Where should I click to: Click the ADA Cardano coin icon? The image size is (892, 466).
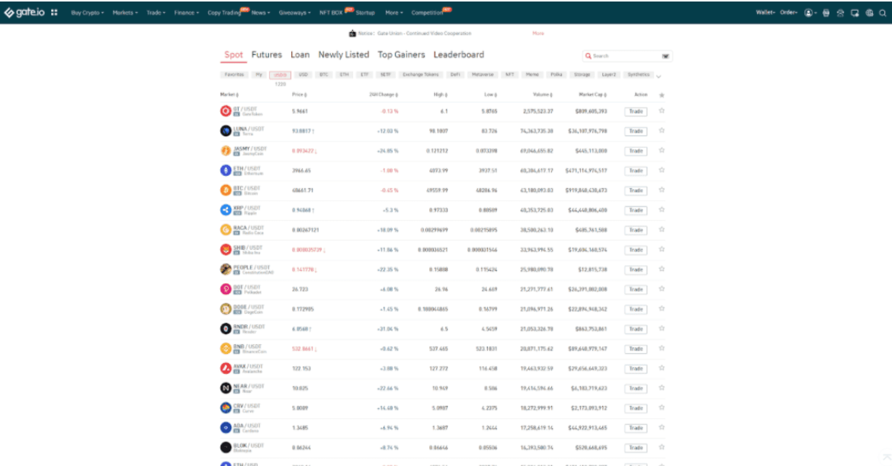tap(226, 427)
